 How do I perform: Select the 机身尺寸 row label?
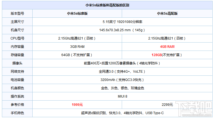tap(17, 30)
